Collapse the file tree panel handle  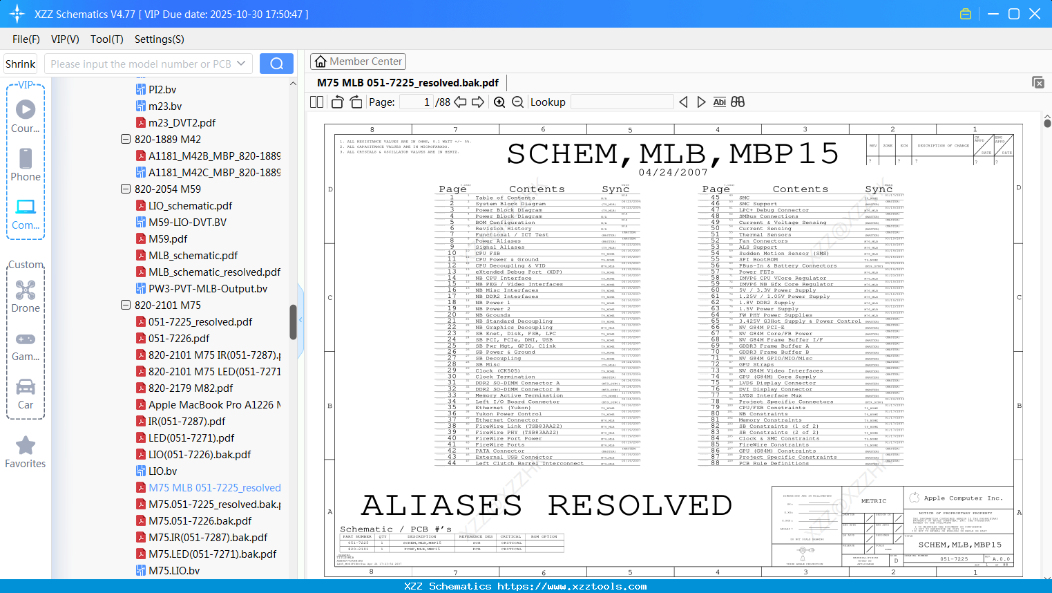pos(300,319)
